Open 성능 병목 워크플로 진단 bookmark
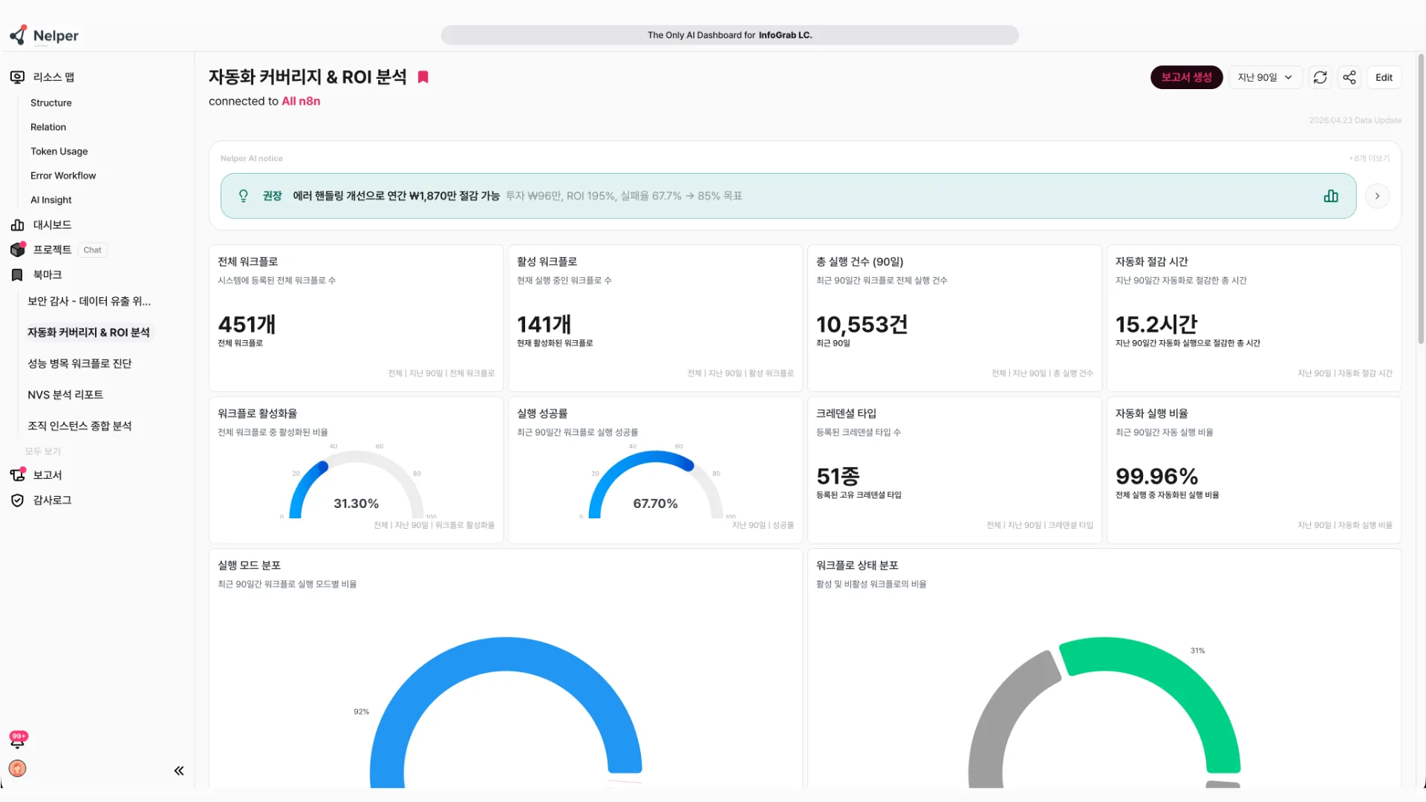Screen dimensions: 1426x802 [79, 363]
